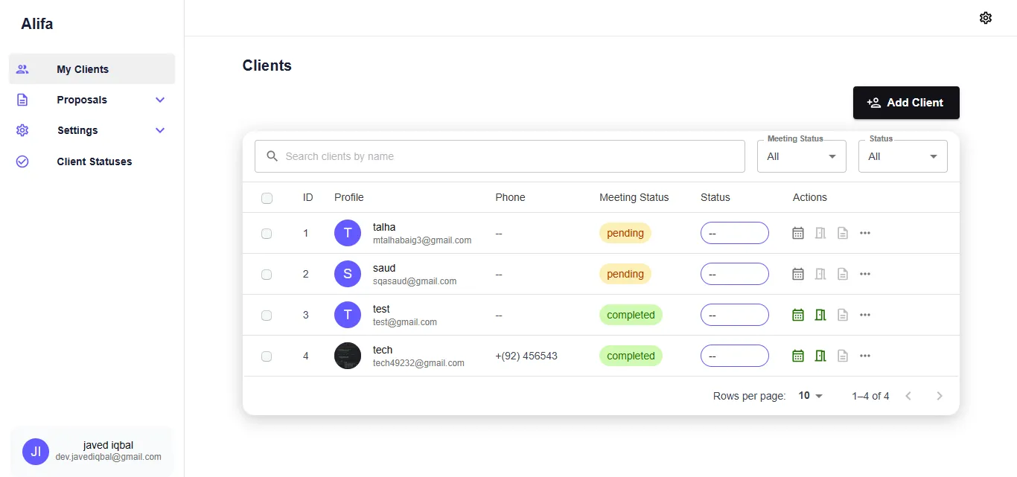1017x477 pixels.
Task: Open document icon in test row
Action: click(843, 315)
